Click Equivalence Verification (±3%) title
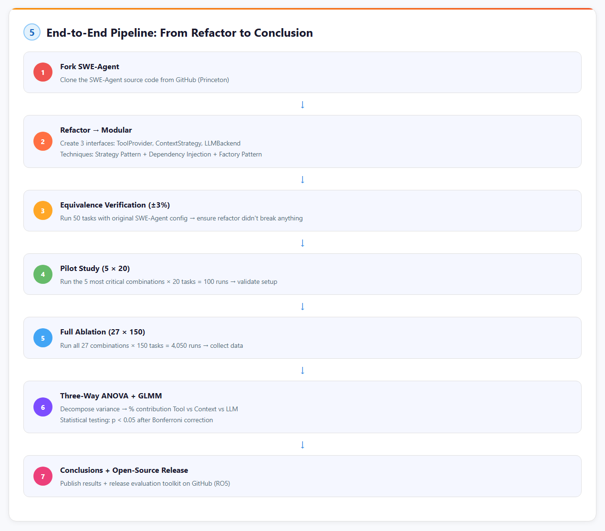The height and width of the screenshot is (531, 605). pos(115,205)
